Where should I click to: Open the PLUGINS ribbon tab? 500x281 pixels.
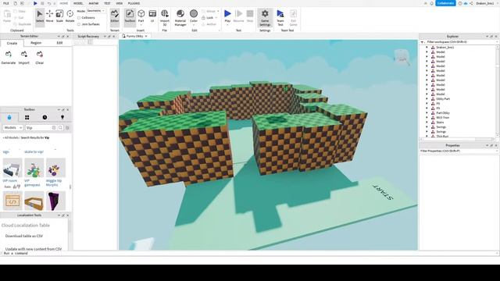pos(134,3)
